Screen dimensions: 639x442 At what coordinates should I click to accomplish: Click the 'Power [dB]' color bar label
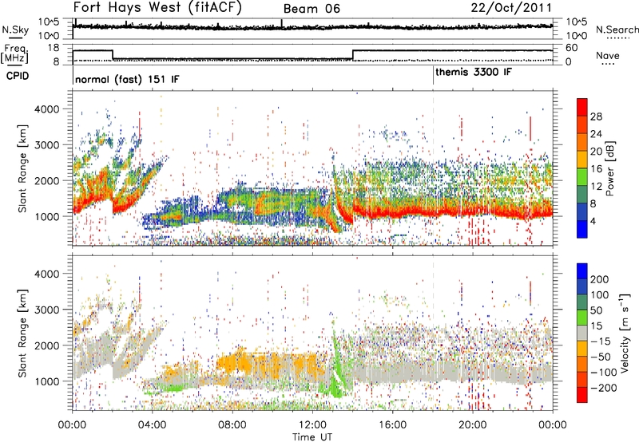click(609, 168)
